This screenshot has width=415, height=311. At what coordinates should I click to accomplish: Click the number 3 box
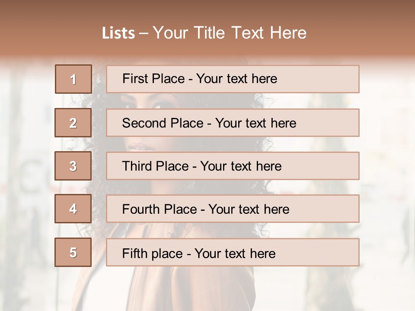(73, 166)
